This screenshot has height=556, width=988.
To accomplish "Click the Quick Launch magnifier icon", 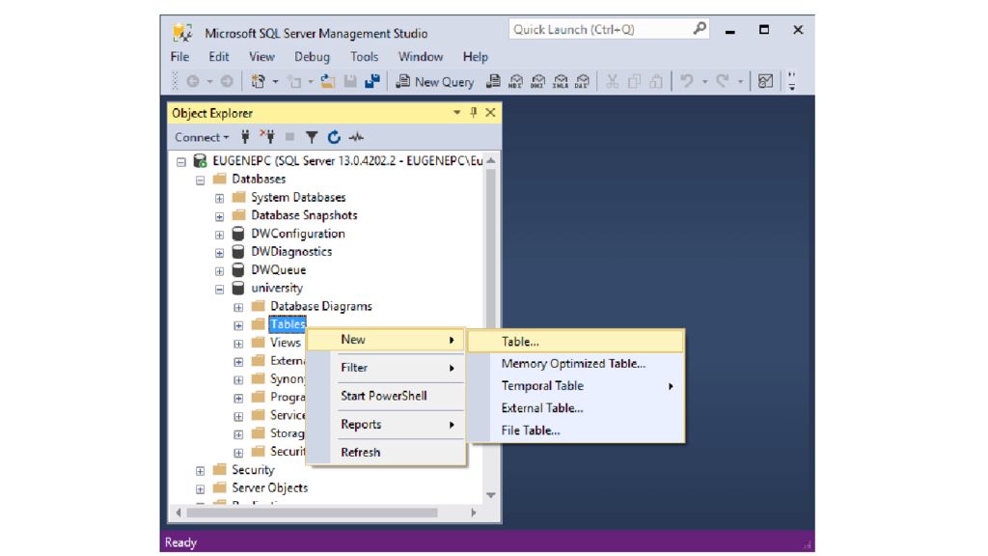I will (700, 29).
